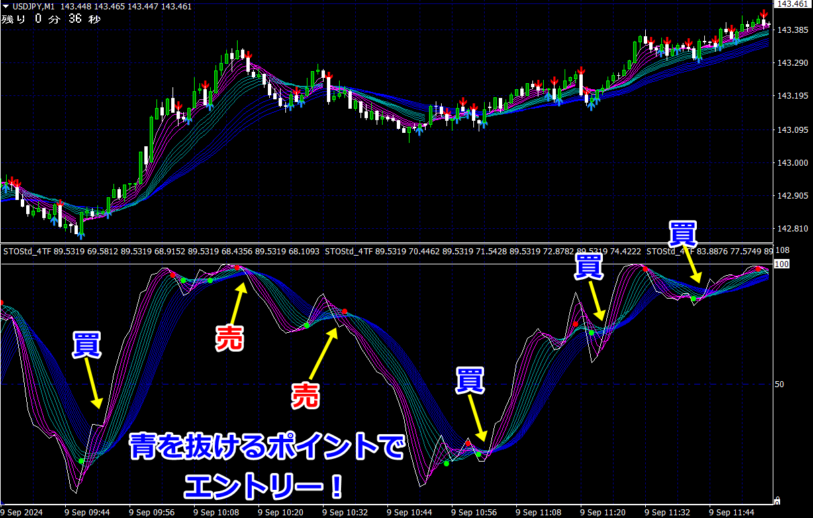Image resolution: width=813 pixels, height=518 pixels.
Task: Click the 9 Sep 11:44 time label
Action: (x=732, y=512)
